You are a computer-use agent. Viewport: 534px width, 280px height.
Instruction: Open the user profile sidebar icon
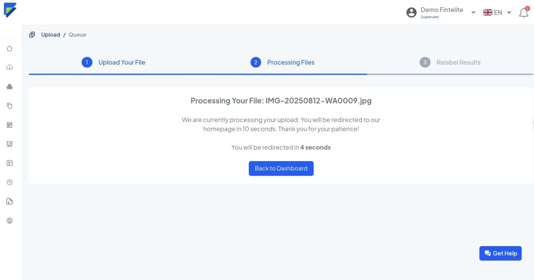[9, 221]
